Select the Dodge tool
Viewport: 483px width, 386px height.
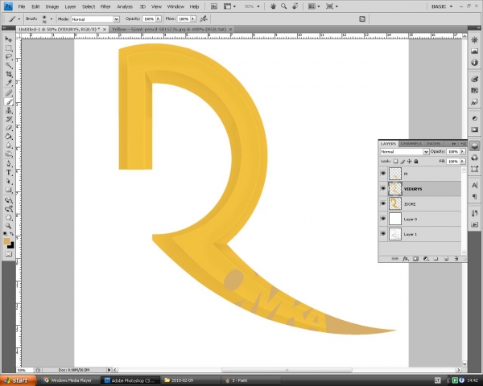(9, 154)
